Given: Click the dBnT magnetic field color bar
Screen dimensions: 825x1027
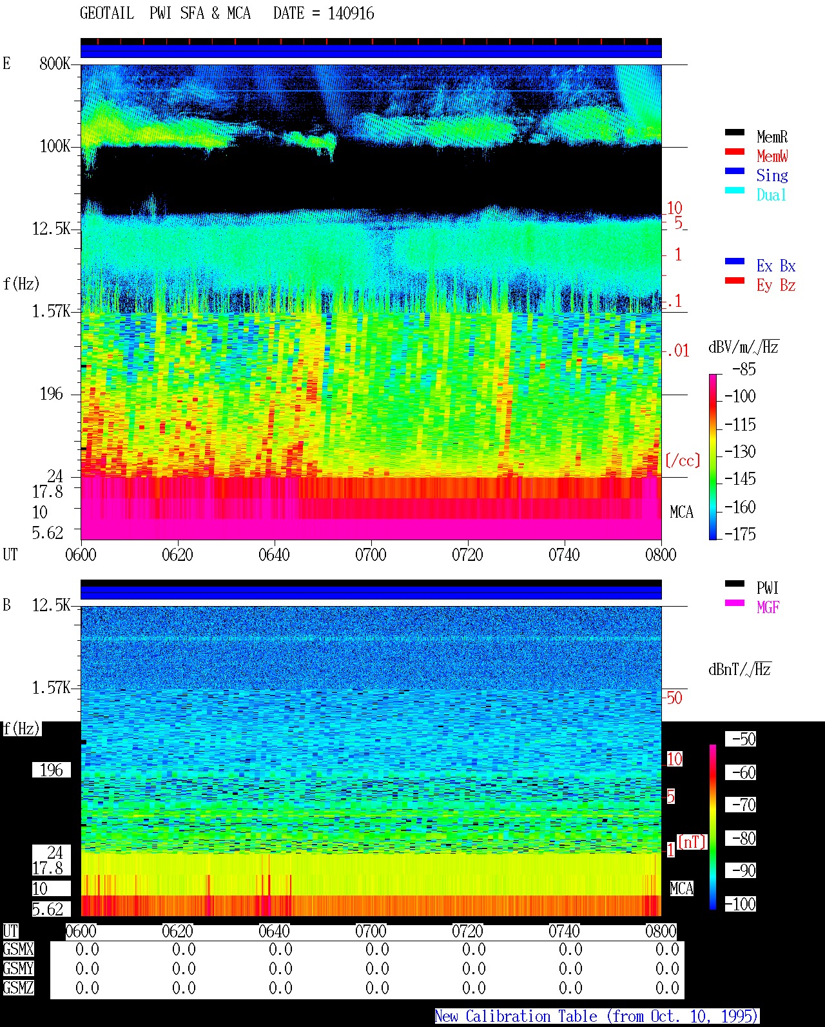Looking at the screenshot, I should click(713, 827).
